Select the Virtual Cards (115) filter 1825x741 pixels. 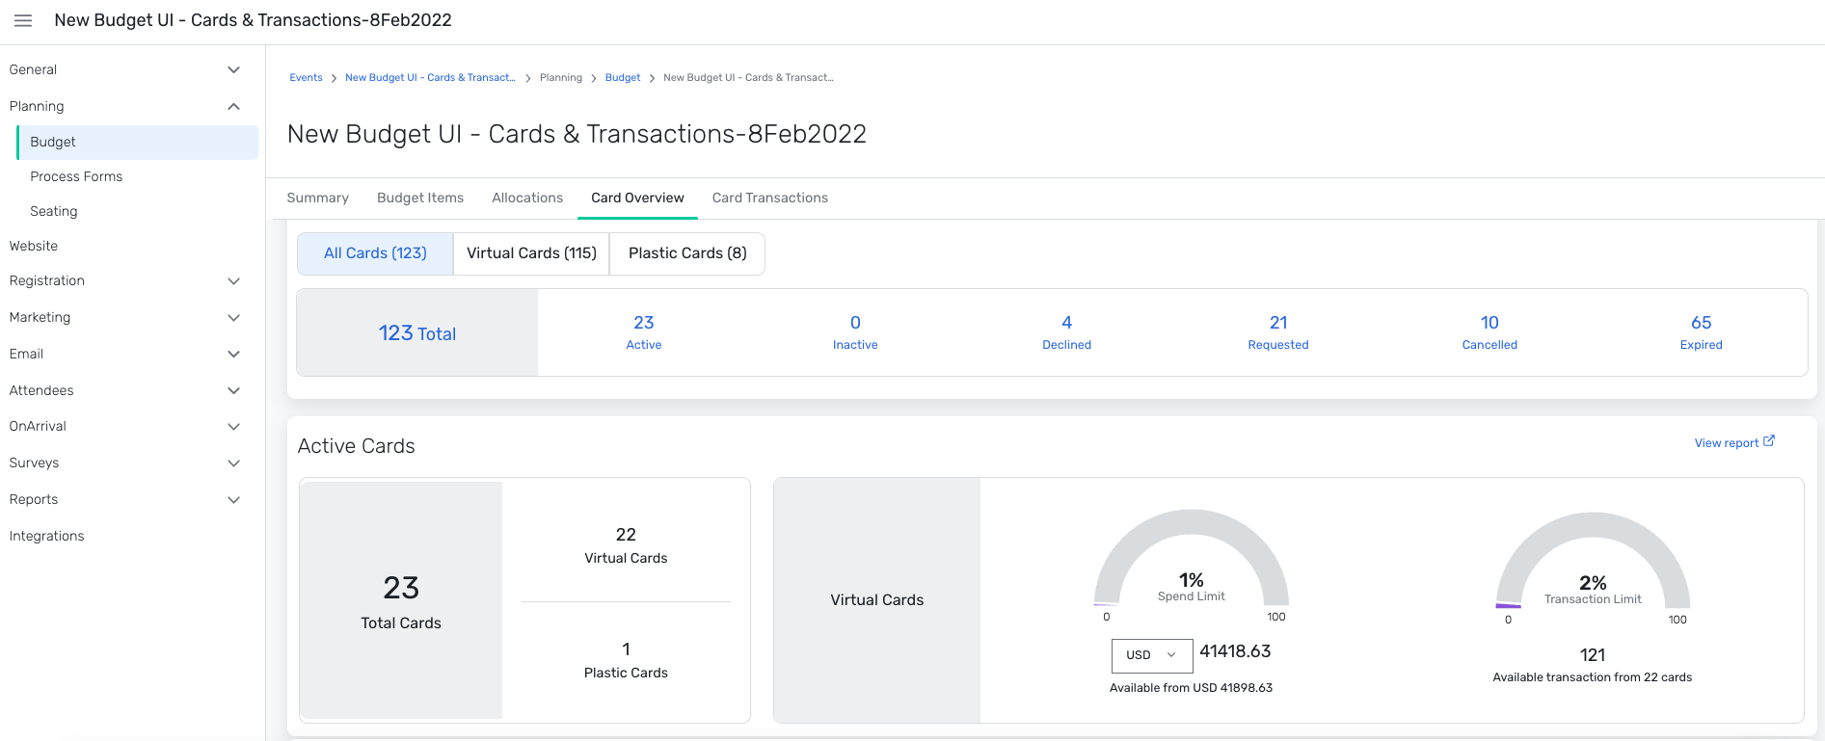click(531, 253)
